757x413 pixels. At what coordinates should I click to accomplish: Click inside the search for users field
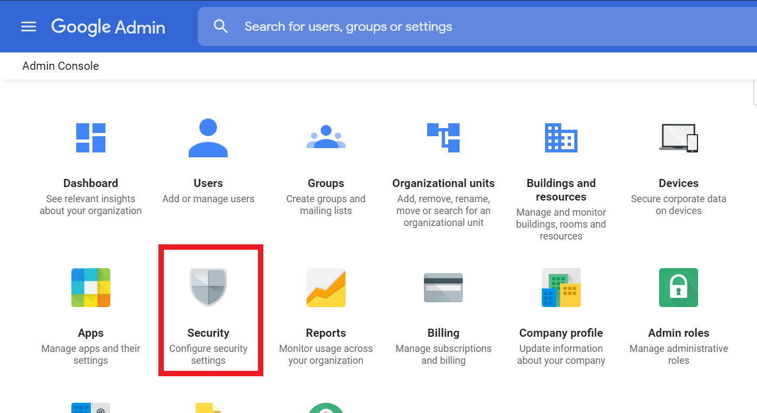click(x=378, y=25)
